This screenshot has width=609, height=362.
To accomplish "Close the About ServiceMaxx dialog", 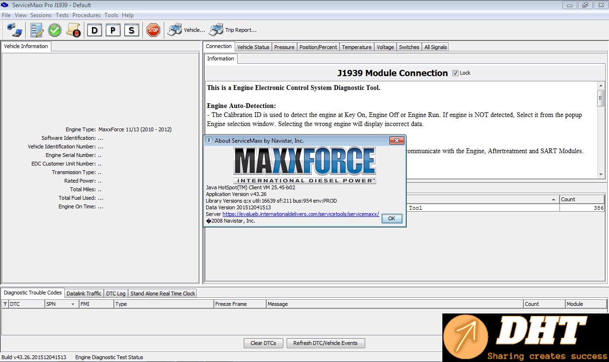I will coord(397,140).
